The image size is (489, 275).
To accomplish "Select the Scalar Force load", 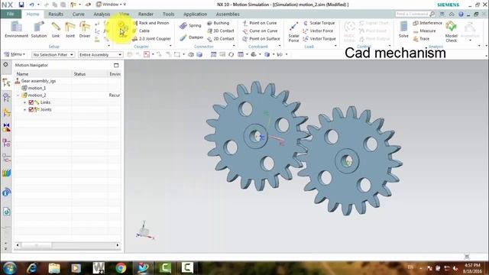I will pyautogui.click(x=293, y=32).
